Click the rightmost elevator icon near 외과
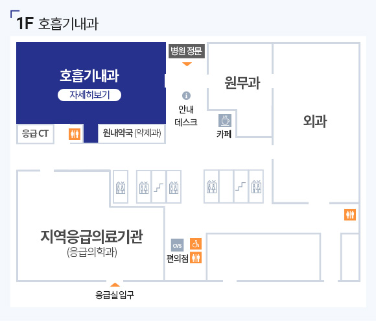Image resolution: width=376 pixels, height=321 pixels. tap(256, 187)
